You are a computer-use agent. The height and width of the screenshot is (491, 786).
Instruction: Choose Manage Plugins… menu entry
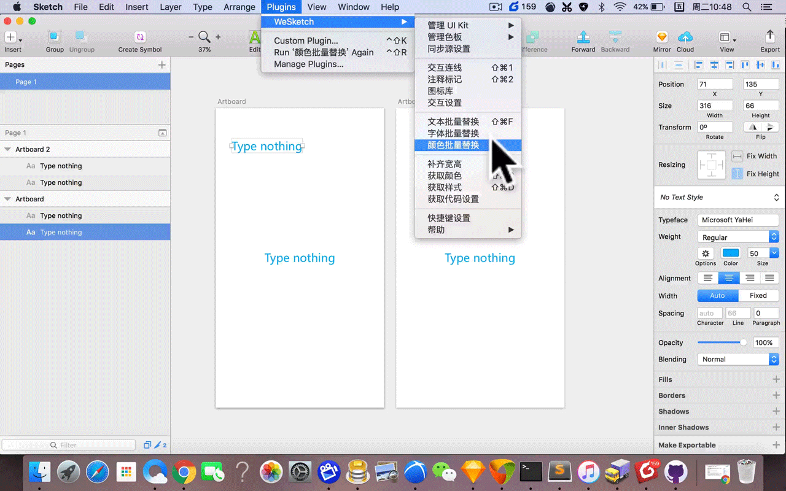coord(309,64)
